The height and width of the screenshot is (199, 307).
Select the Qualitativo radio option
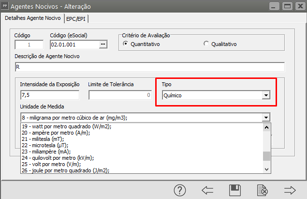point(206,44)
